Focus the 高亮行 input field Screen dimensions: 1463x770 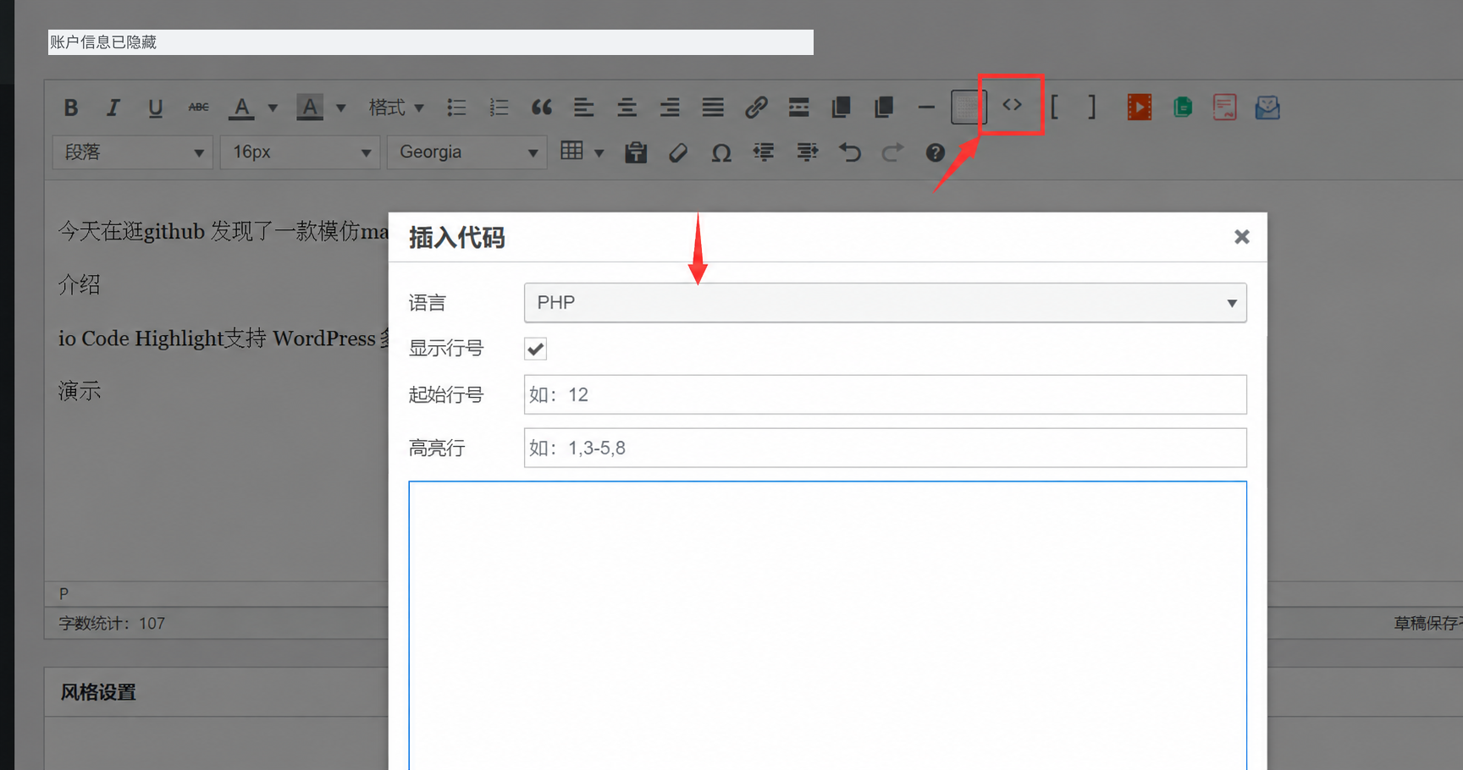(x=885, y=448)
